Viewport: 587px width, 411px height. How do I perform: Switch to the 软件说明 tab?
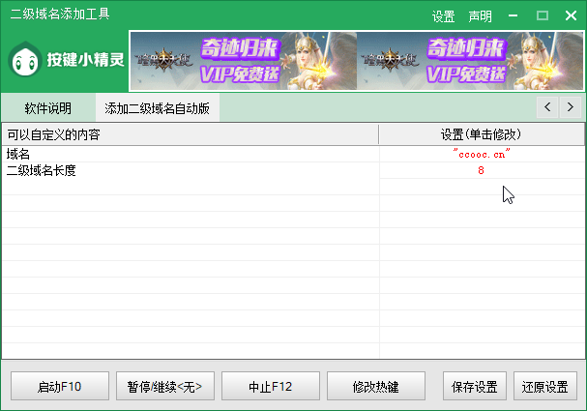[x=47, y=107]
